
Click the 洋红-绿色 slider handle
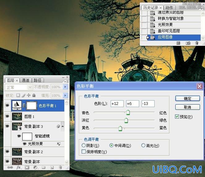click(126, 120)
